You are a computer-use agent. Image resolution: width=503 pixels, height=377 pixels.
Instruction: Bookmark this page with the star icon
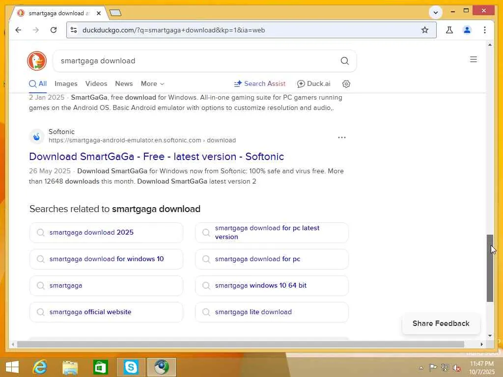pyautogui.click(x=425, y=30)
